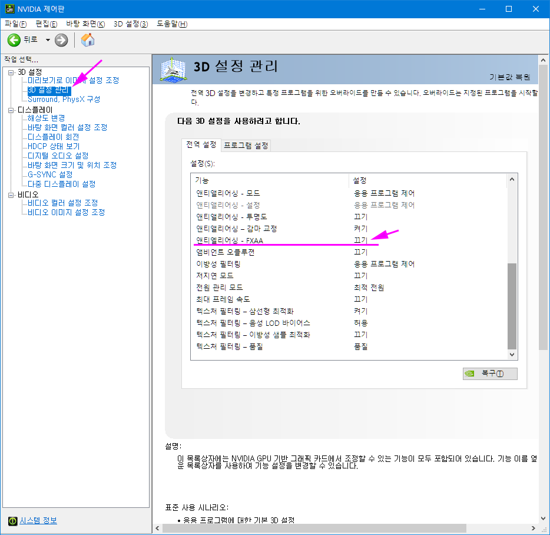
Task: Open Surround, PhysX 구성
Action: point(64,100)
